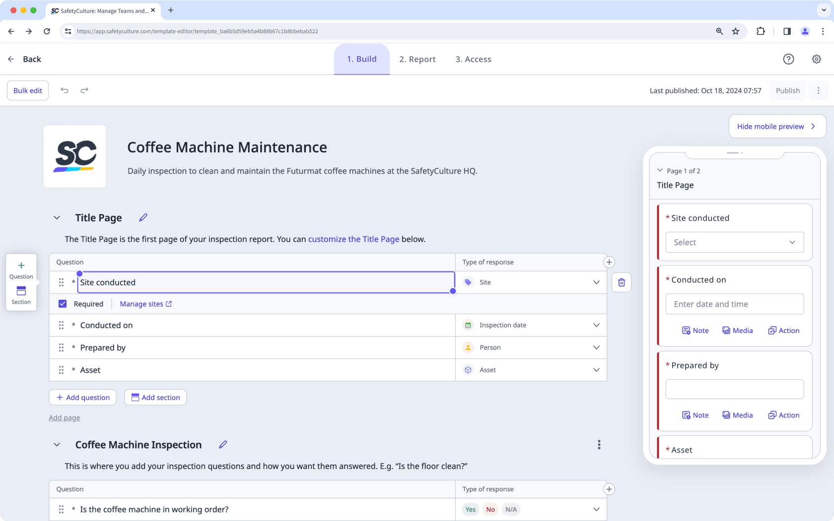Attach Media to the Prepared by question

[x=737, y=415]
